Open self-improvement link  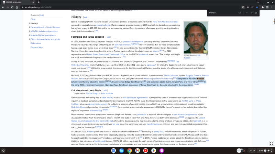[x=123, y=45]
